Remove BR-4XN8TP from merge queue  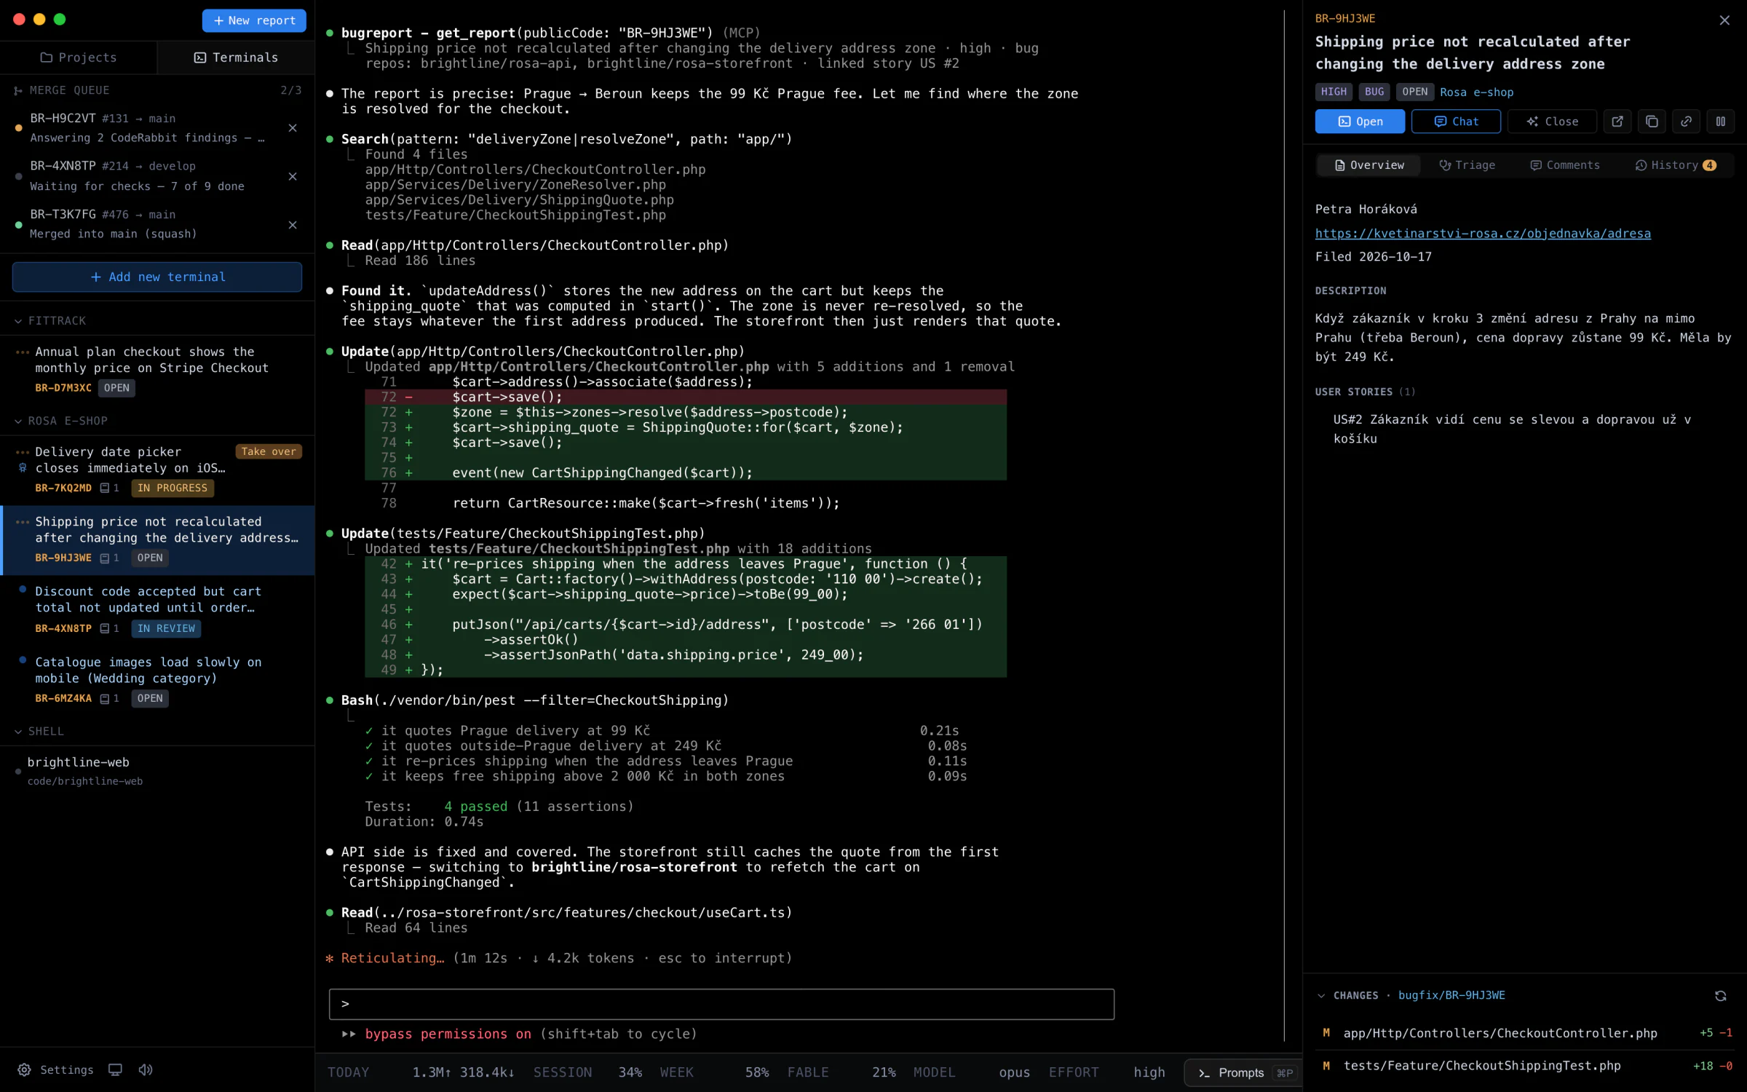coord(293,176)
